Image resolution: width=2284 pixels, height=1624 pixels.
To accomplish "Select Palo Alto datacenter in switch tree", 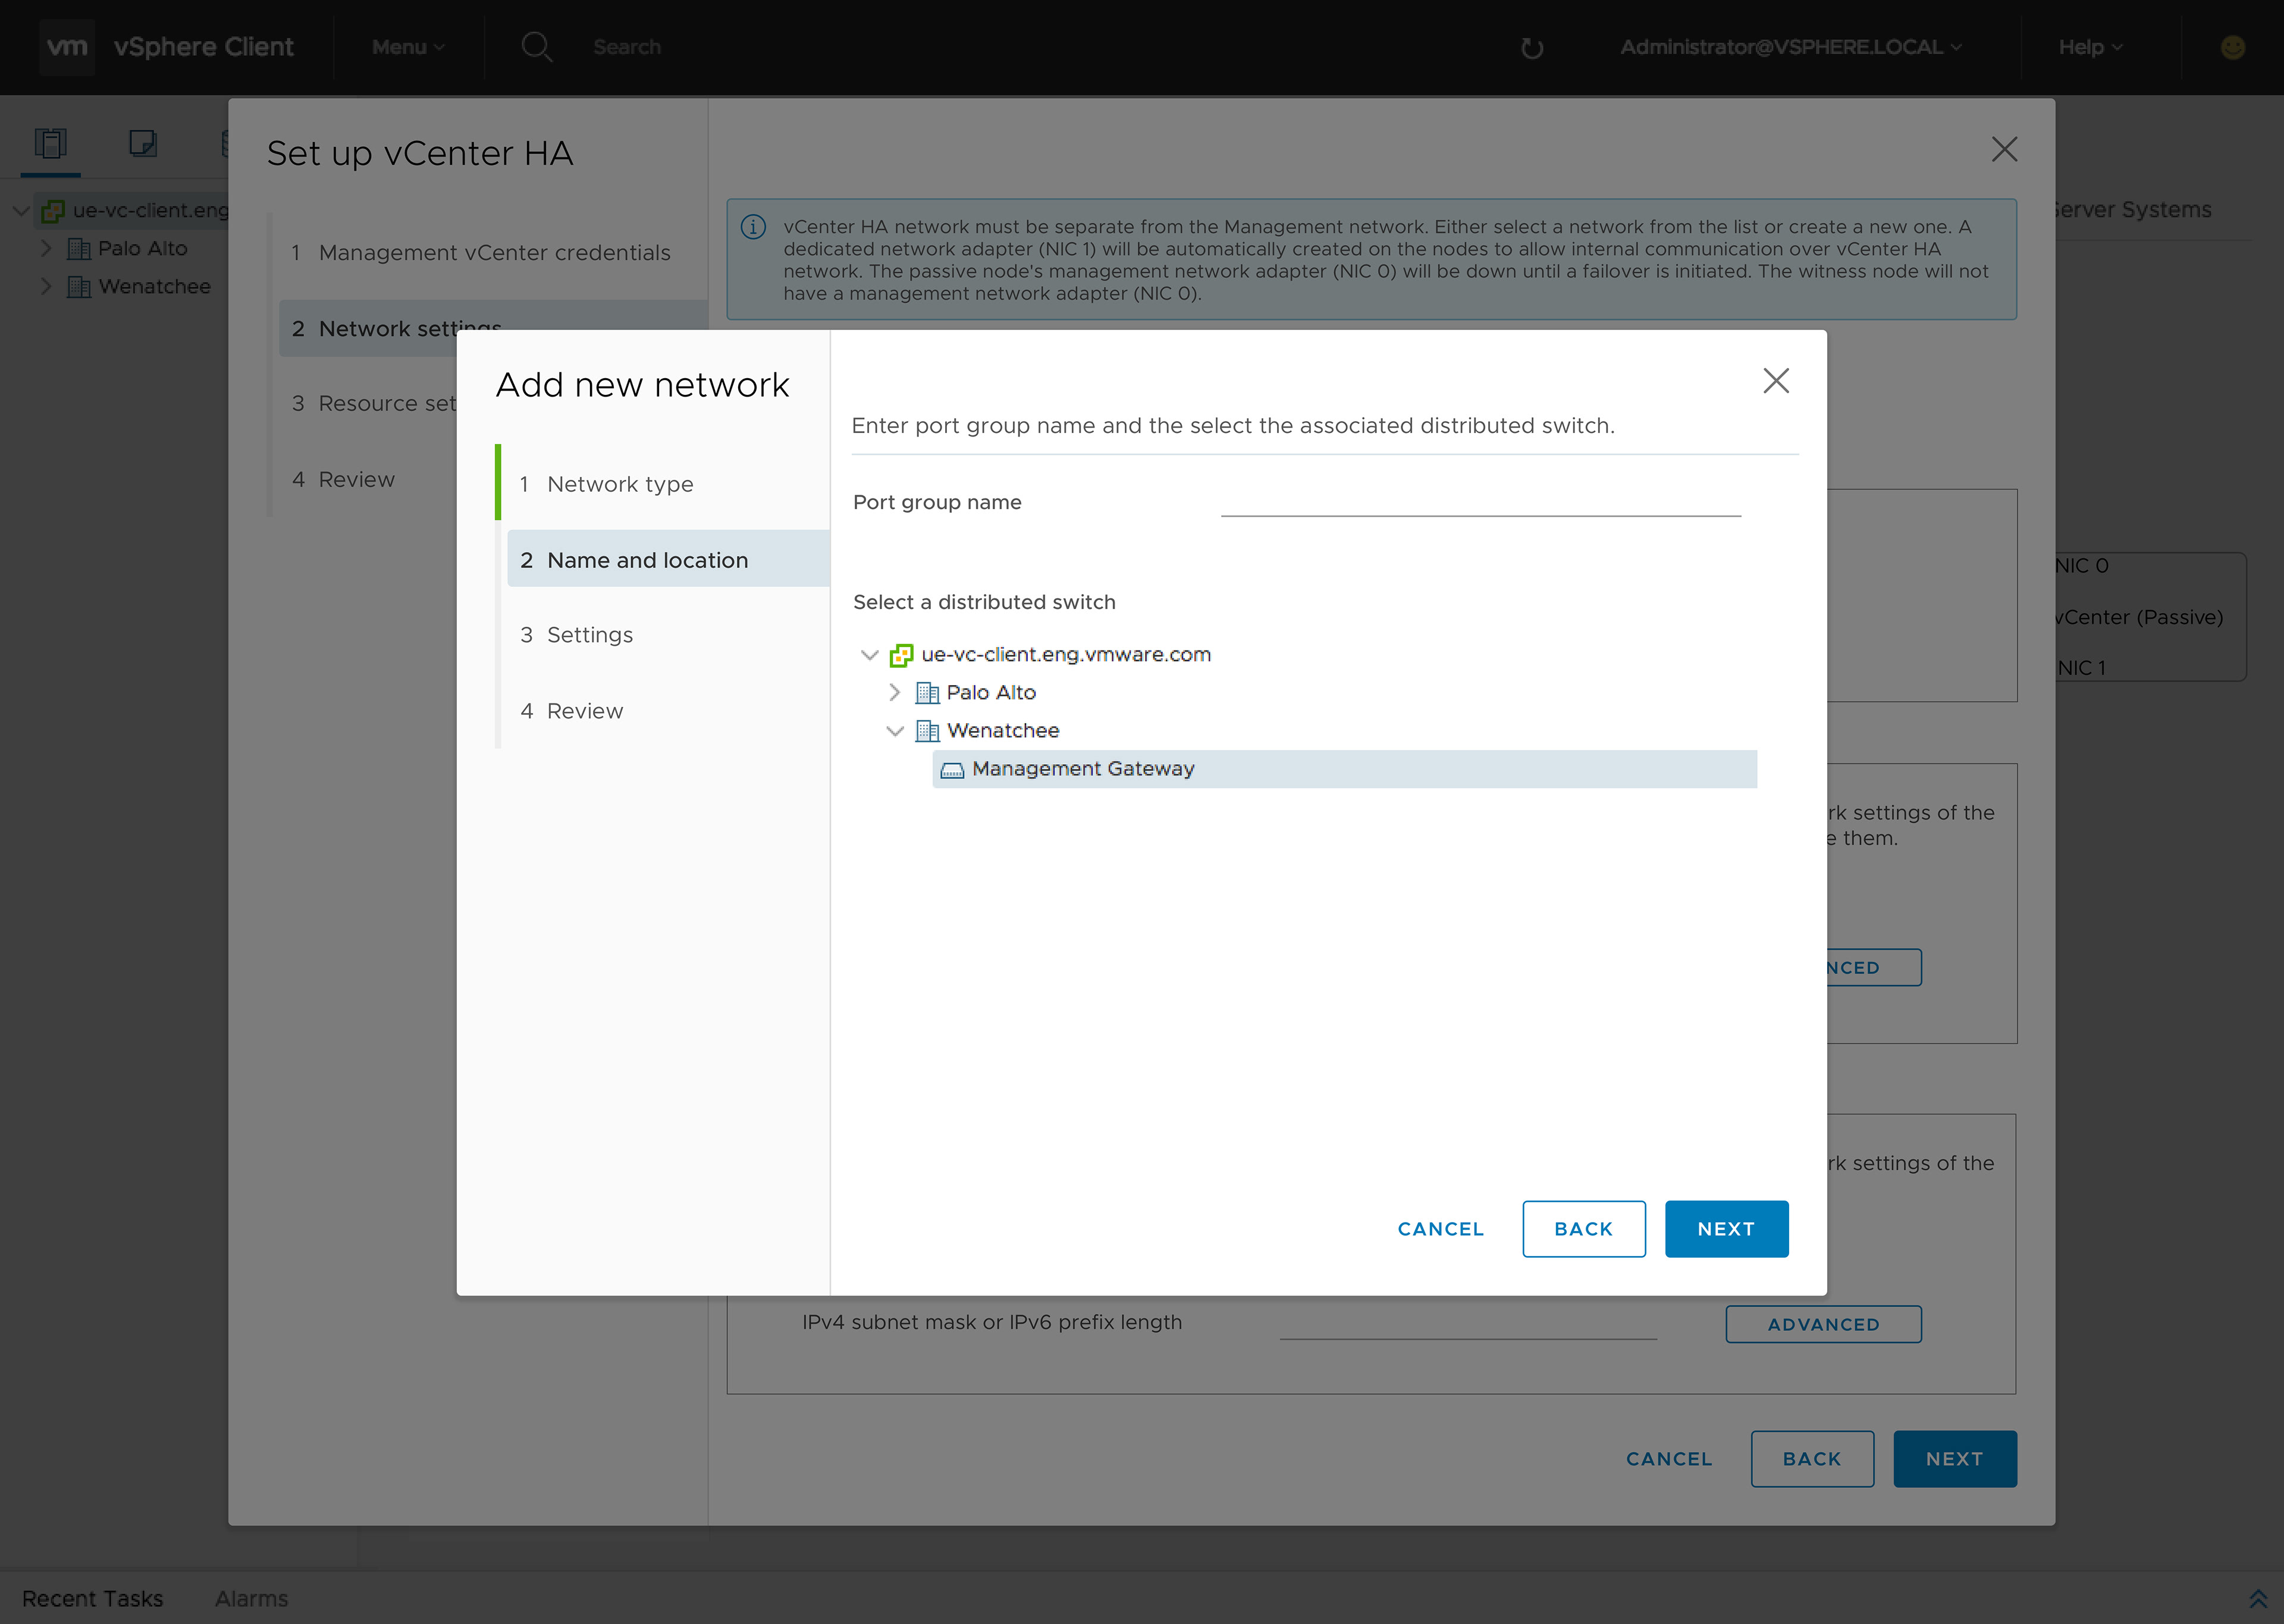I will coord(991,692).
